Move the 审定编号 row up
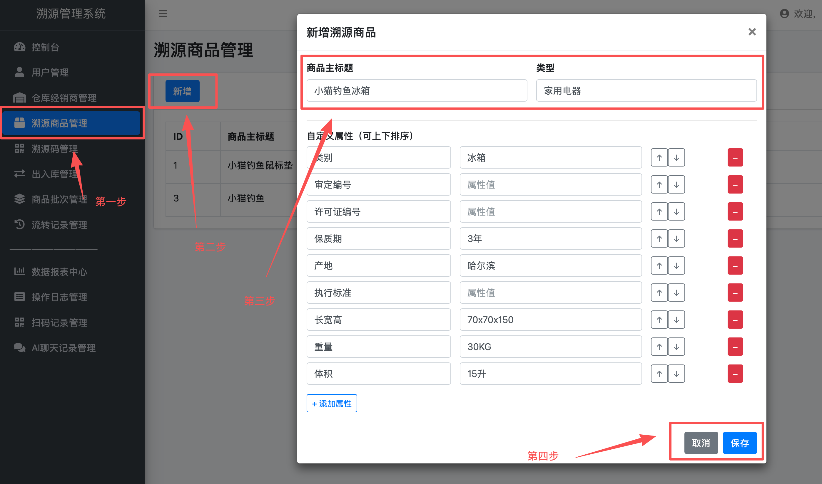Screen dimensions: 822x484 click(659, 185)
